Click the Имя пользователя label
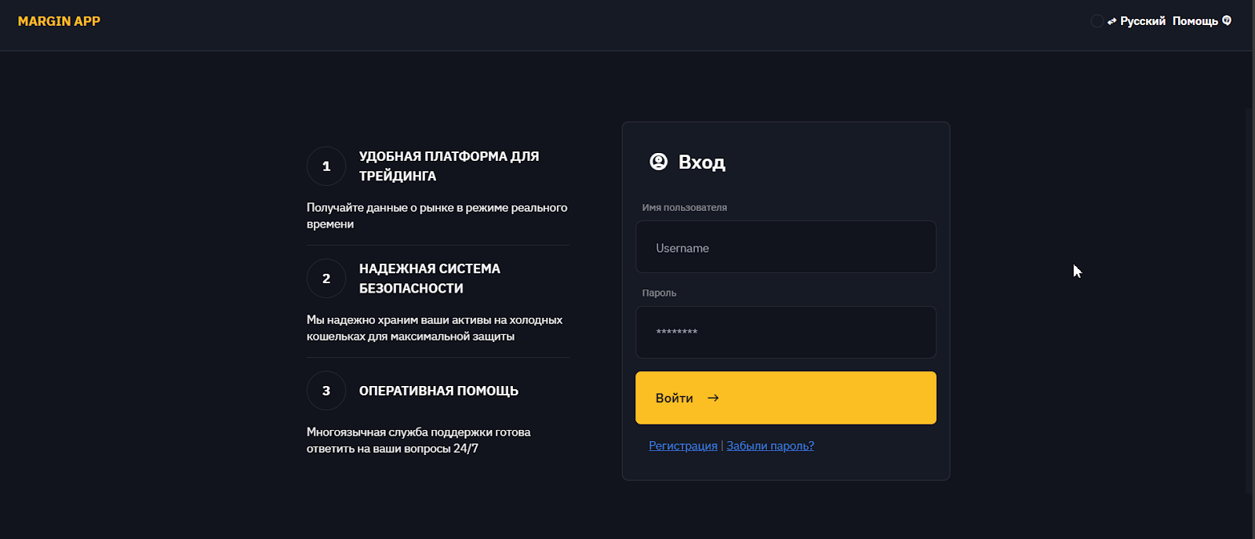This screenshot has width=1255, height=539. [x=684, y=207]
